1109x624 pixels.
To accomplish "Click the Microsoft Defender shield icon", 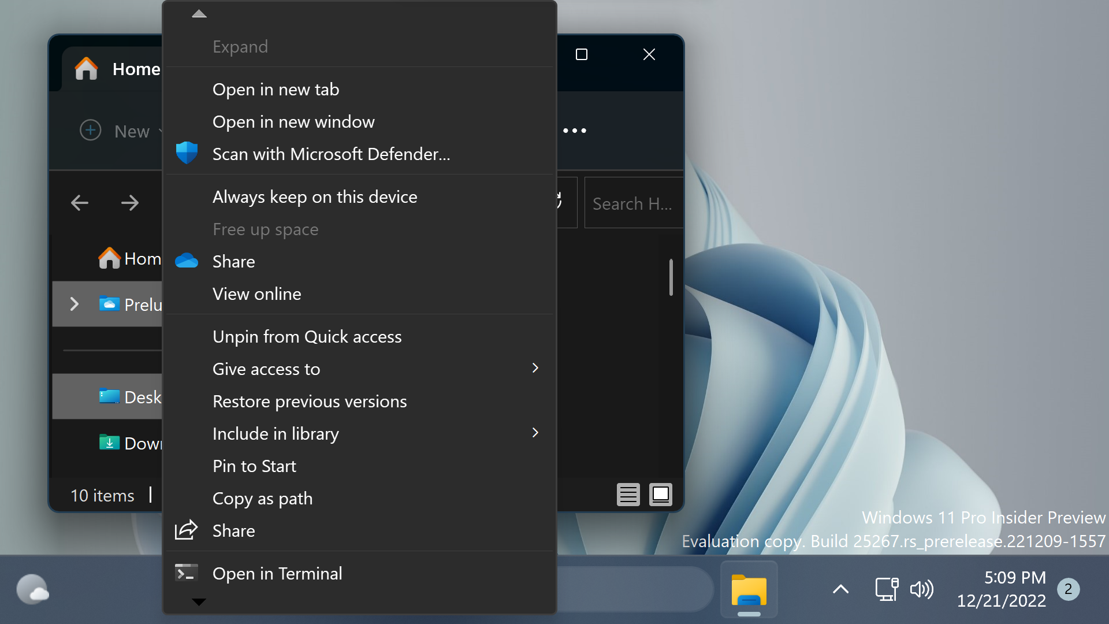I will [x=186, y=153].
